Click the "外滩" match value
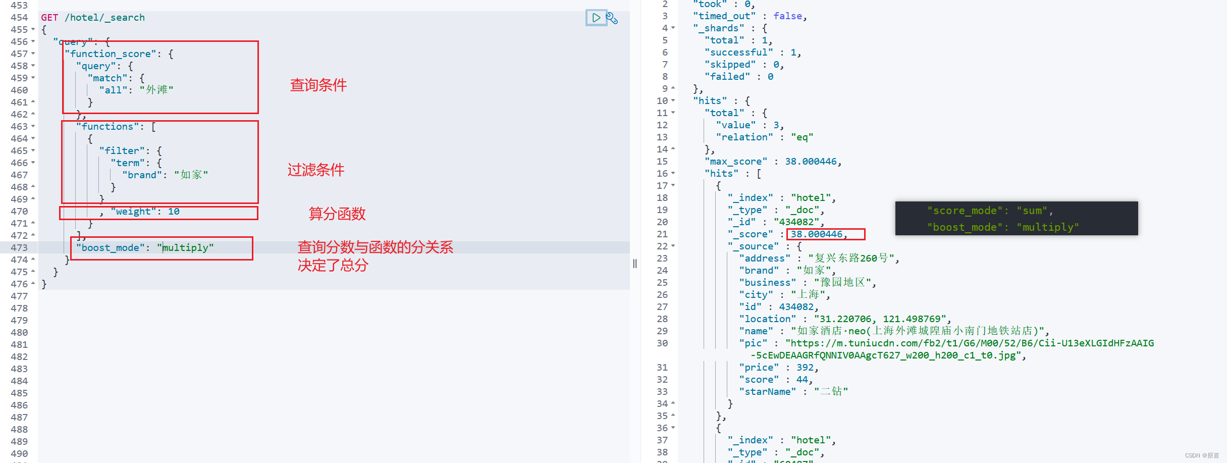Screen dimensions: 1227x463 pos(156,90)
